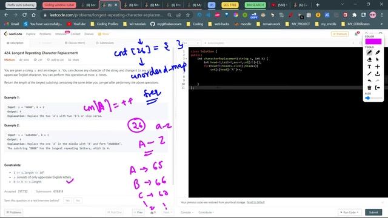This screenshot has height=218, width=388.
Task: Click the browser profile avatar
Action: click(373, 15)
